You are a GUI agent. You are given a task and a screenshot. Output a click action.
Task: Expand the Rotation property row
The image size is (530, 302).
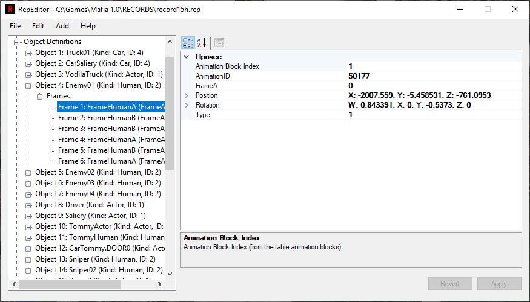(187, 105)
